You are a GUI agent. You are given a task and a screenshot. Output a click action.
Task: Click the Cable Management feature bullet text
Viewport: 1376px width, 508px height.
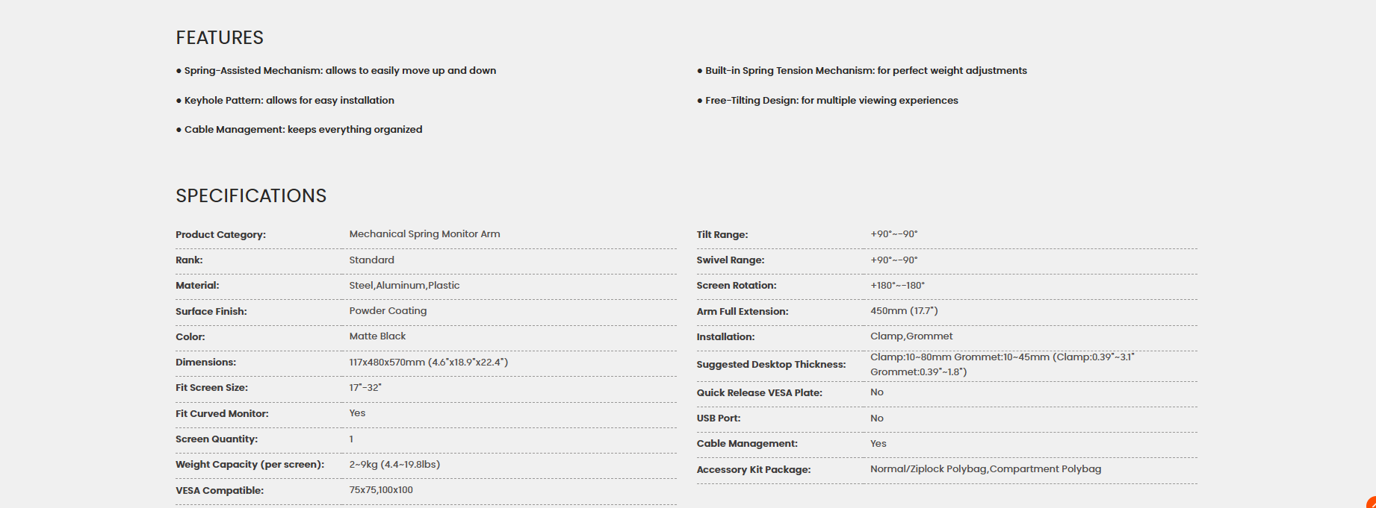coord(299,130)
